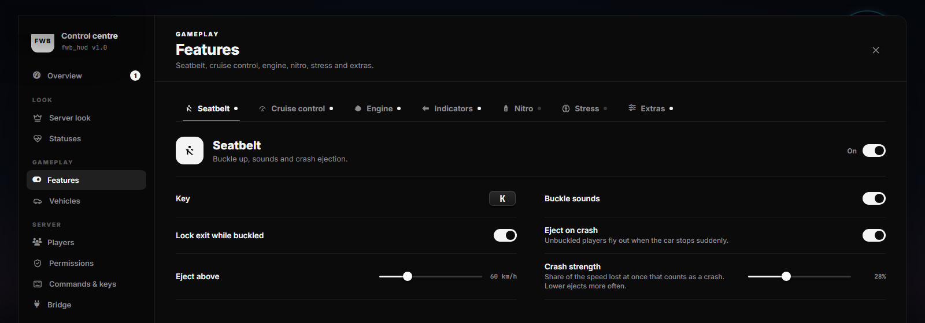Select Features in the sidebar
925x323 pixels.
point(86,180)
